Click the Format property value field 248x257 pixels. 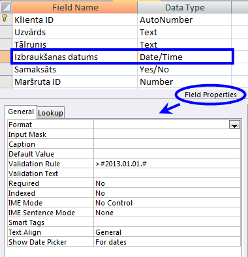tap(162, 125)
